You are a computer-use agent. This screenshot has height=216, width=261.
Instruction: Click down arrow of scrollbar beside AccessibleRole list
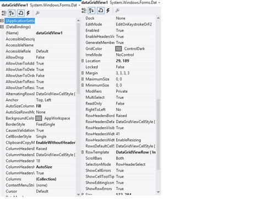[x=78, y=194]
